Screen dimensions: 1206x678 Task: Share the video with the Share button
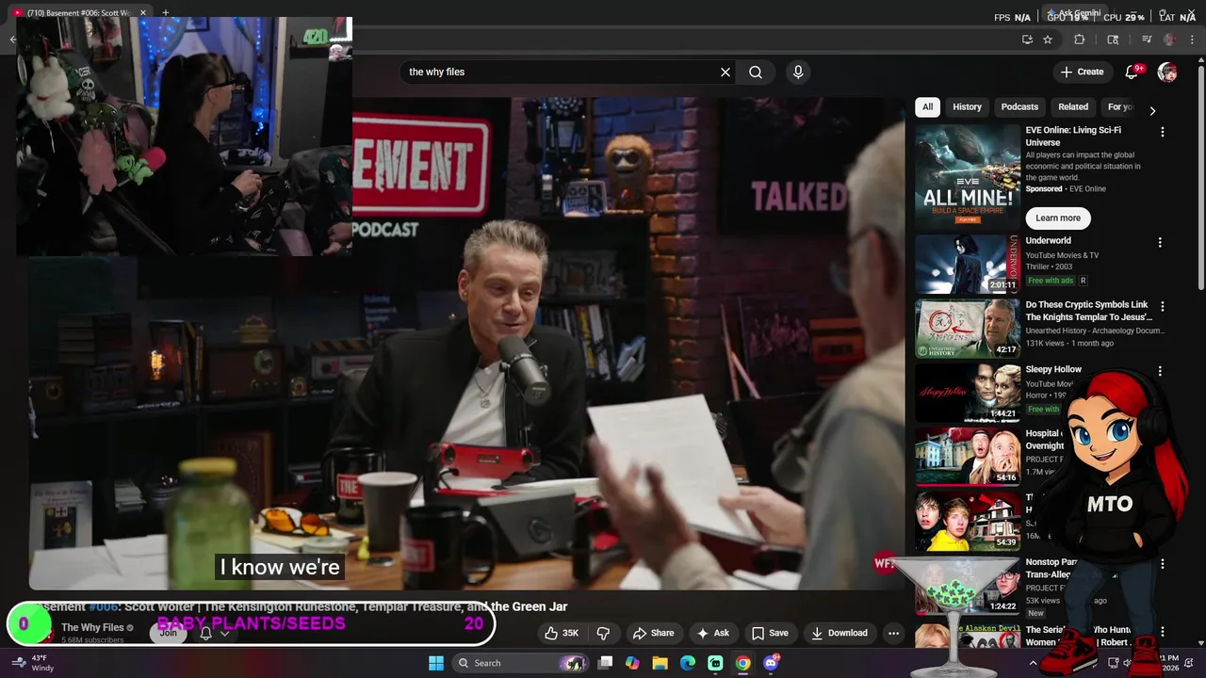(653, 633)
